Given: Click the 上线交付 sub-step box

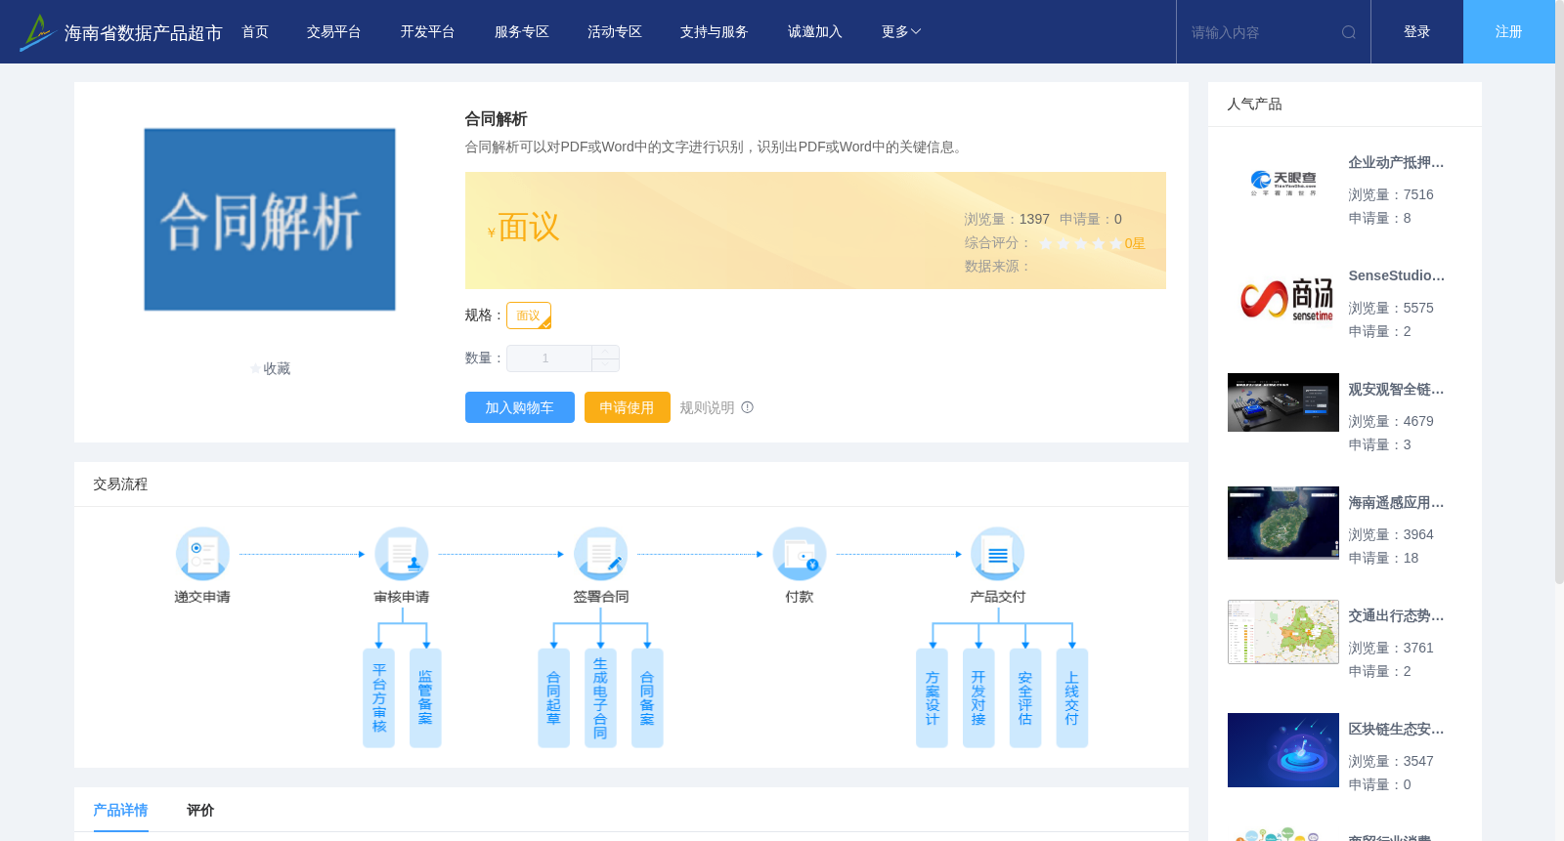Looking at the screenshot, I should [1072, 698].
